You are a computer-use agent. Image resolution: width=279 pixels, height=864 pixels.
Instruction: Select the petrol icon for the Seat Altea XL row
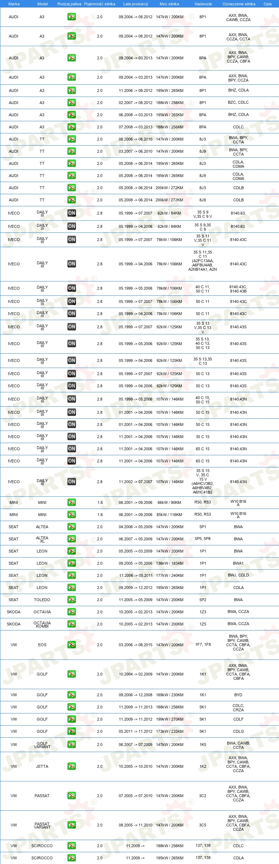click(71, 539)
